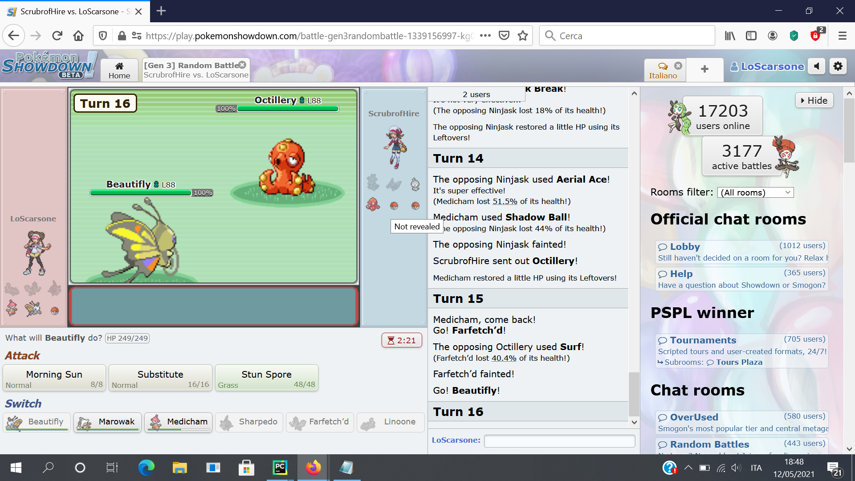Click the battle timer 2:21 button

(x=402, y=340)
